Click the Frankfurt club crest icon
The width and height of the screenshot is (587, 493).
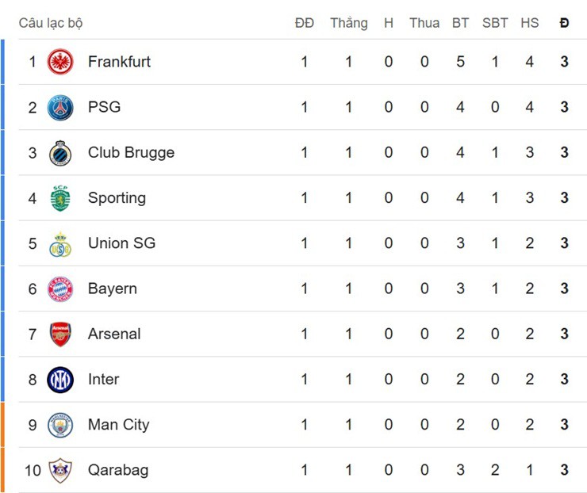tap(60, 62)
